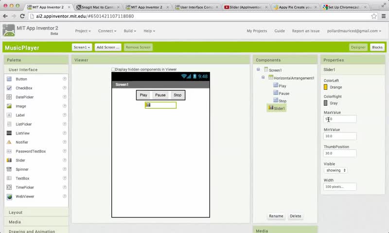This screenshot has height=233, width=389.
Task: Open the Project menu
Action: coord(83,31)
